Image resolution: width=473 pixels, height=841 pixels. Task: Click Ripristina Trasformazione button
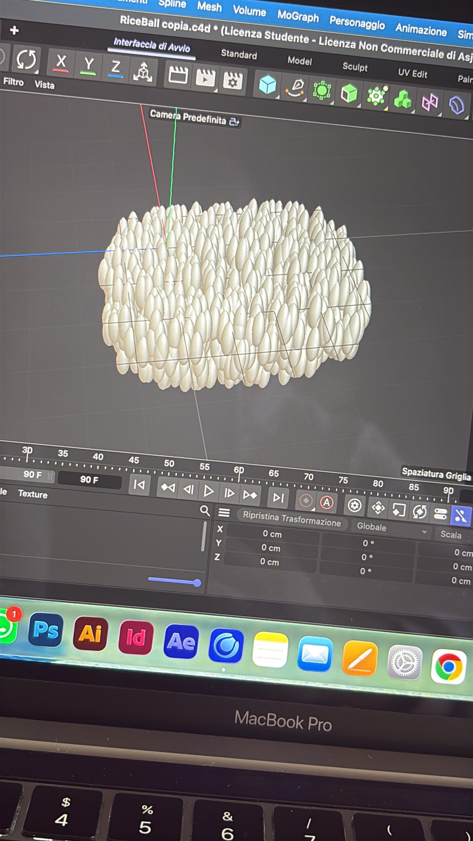click(292, 519)
